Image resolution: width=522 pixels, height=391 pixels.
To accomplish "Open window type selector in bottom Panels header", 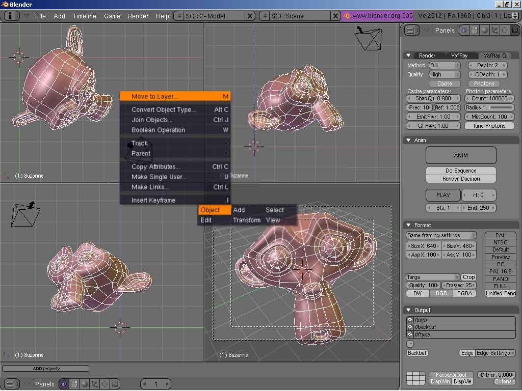I will coord(11,384).
